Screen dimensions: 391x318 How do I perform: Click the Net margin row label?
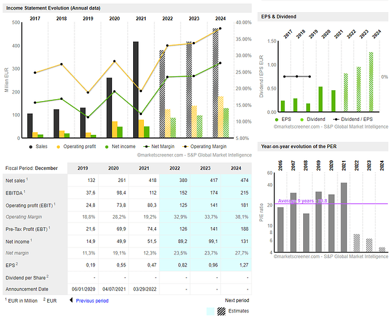[17, 253]
